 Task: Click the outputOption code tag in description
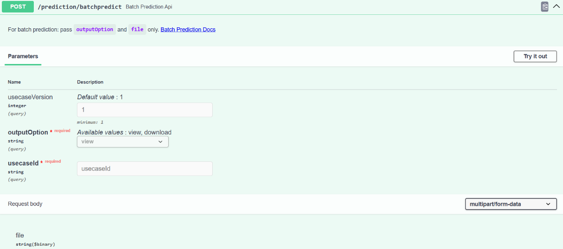[95, 29]
